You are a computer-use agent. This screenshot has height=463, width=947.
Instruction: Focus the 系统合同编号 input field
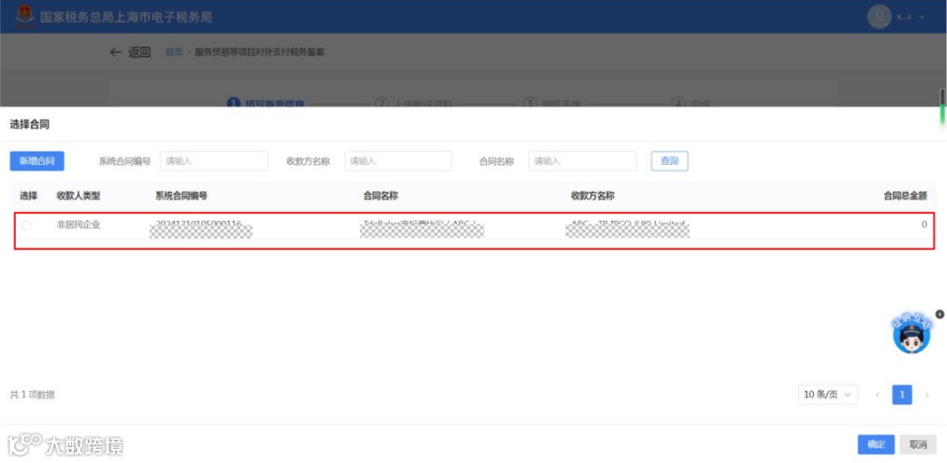coord(214,161)
